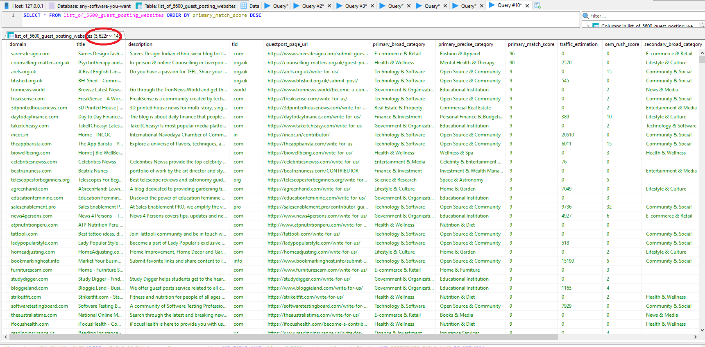
Task: Select the traffic cell showing 2570
Action: click(580, 63)
